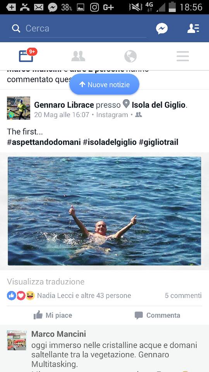Tap the search magnifier icon
209x372 pixels.
point(16,29)
